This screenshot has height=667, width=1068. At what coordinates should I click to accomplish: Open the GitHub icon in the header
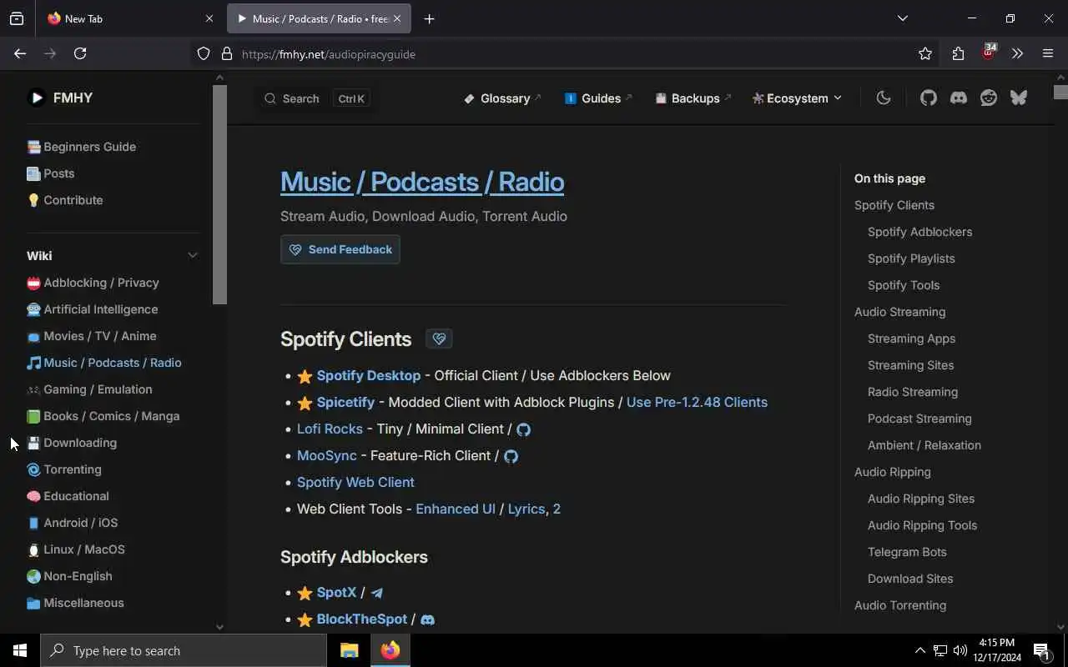point(929,98)
